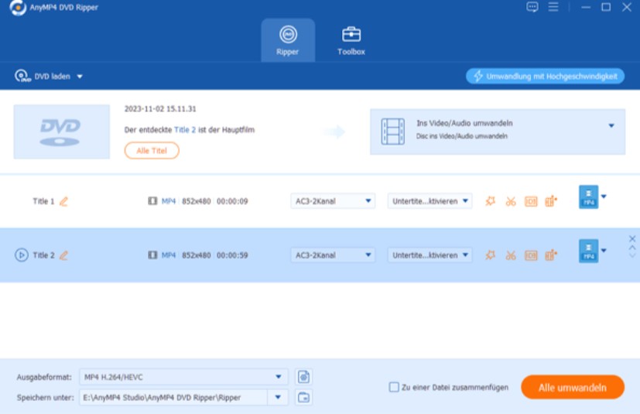Open the output folder icon
640x414 pixels.
tap(303, 397)
